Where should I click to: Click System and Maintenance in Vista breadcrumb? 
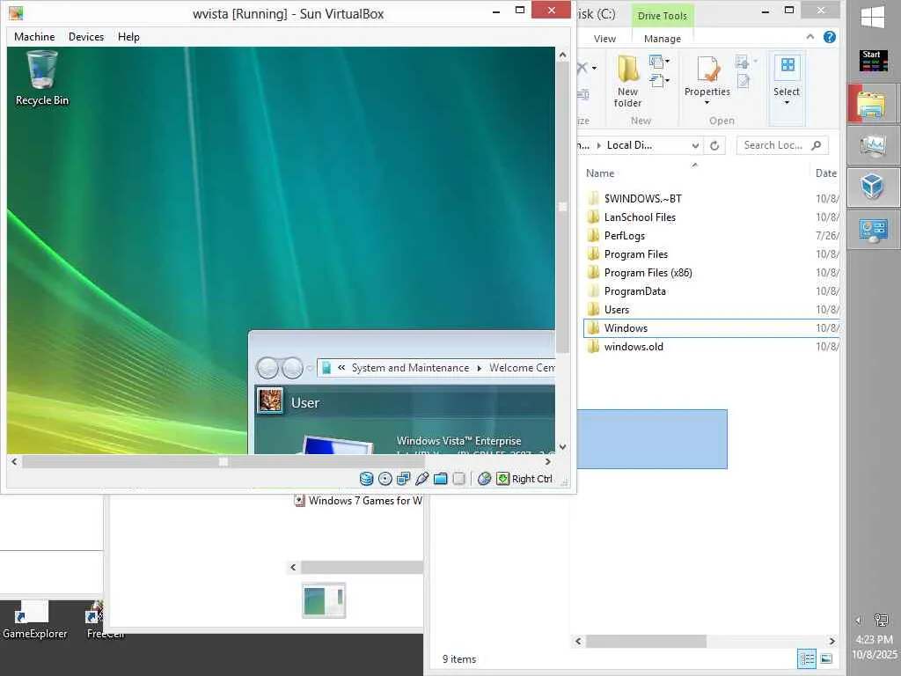pos(410,368)
